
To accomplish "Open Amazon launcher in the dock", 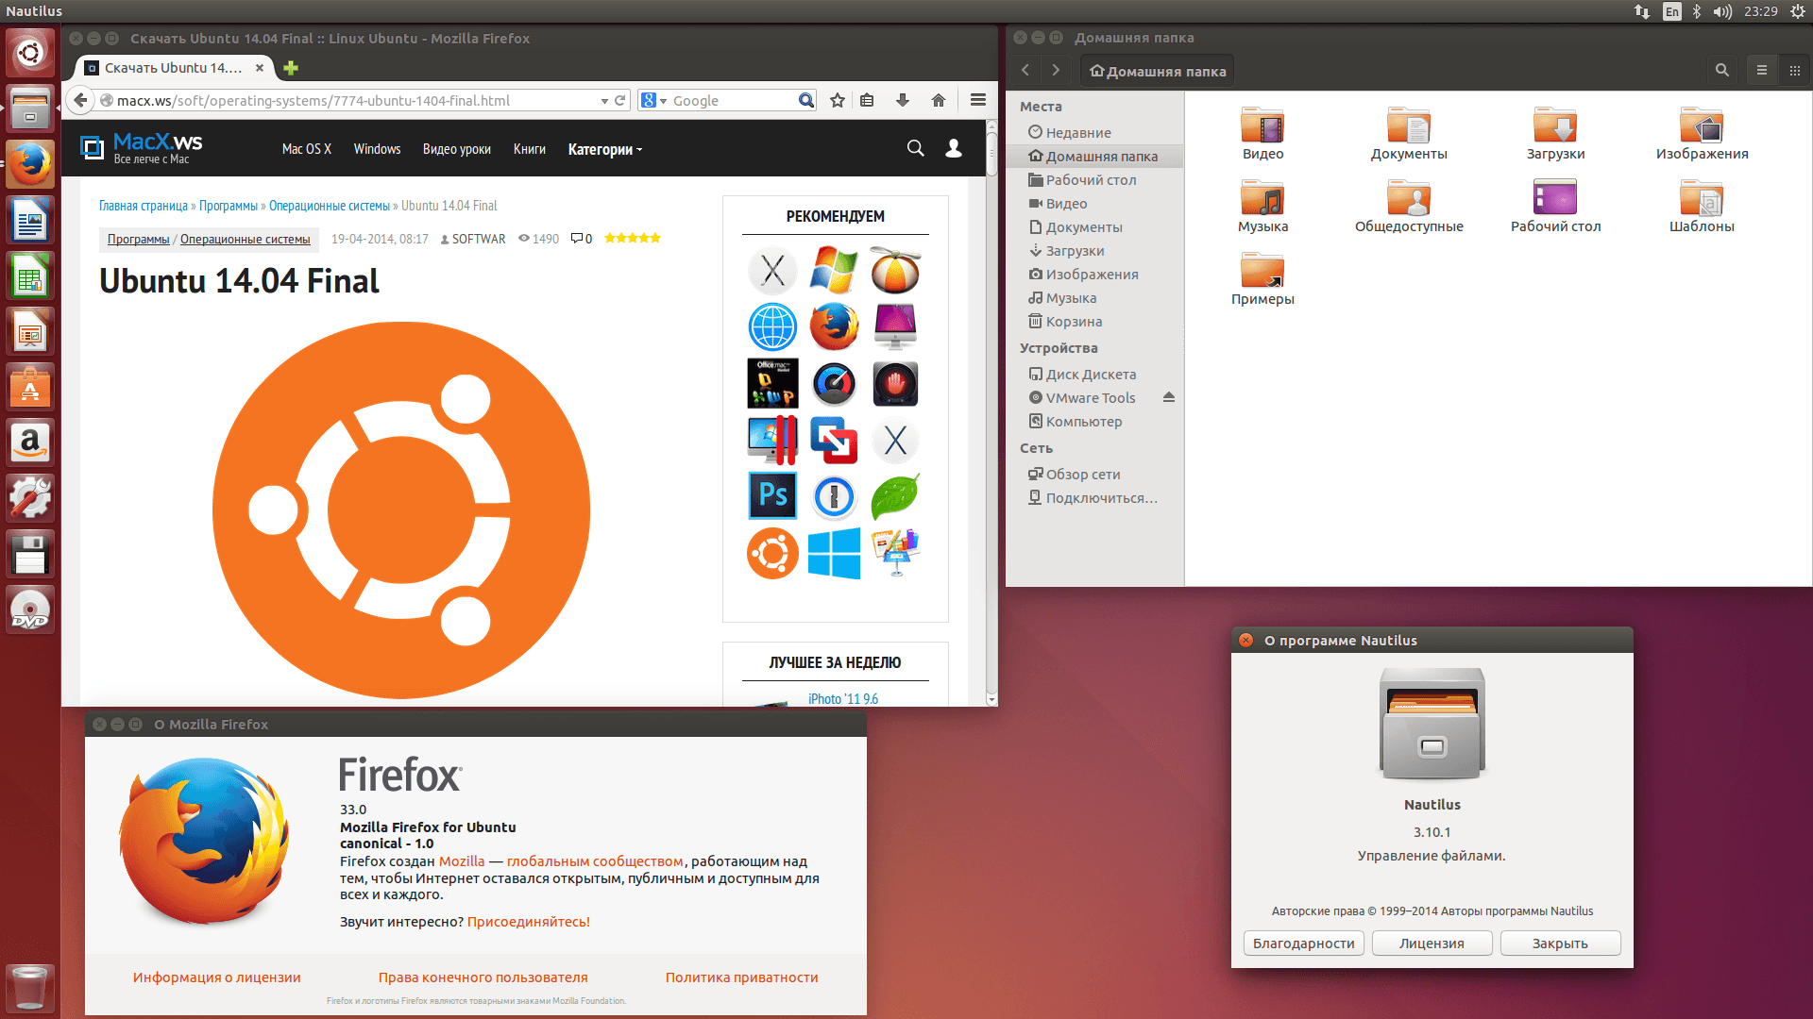I will tap(30, 443).
